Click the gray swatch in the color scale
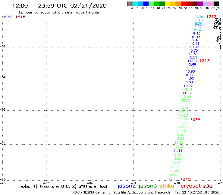 coord(130,4)
